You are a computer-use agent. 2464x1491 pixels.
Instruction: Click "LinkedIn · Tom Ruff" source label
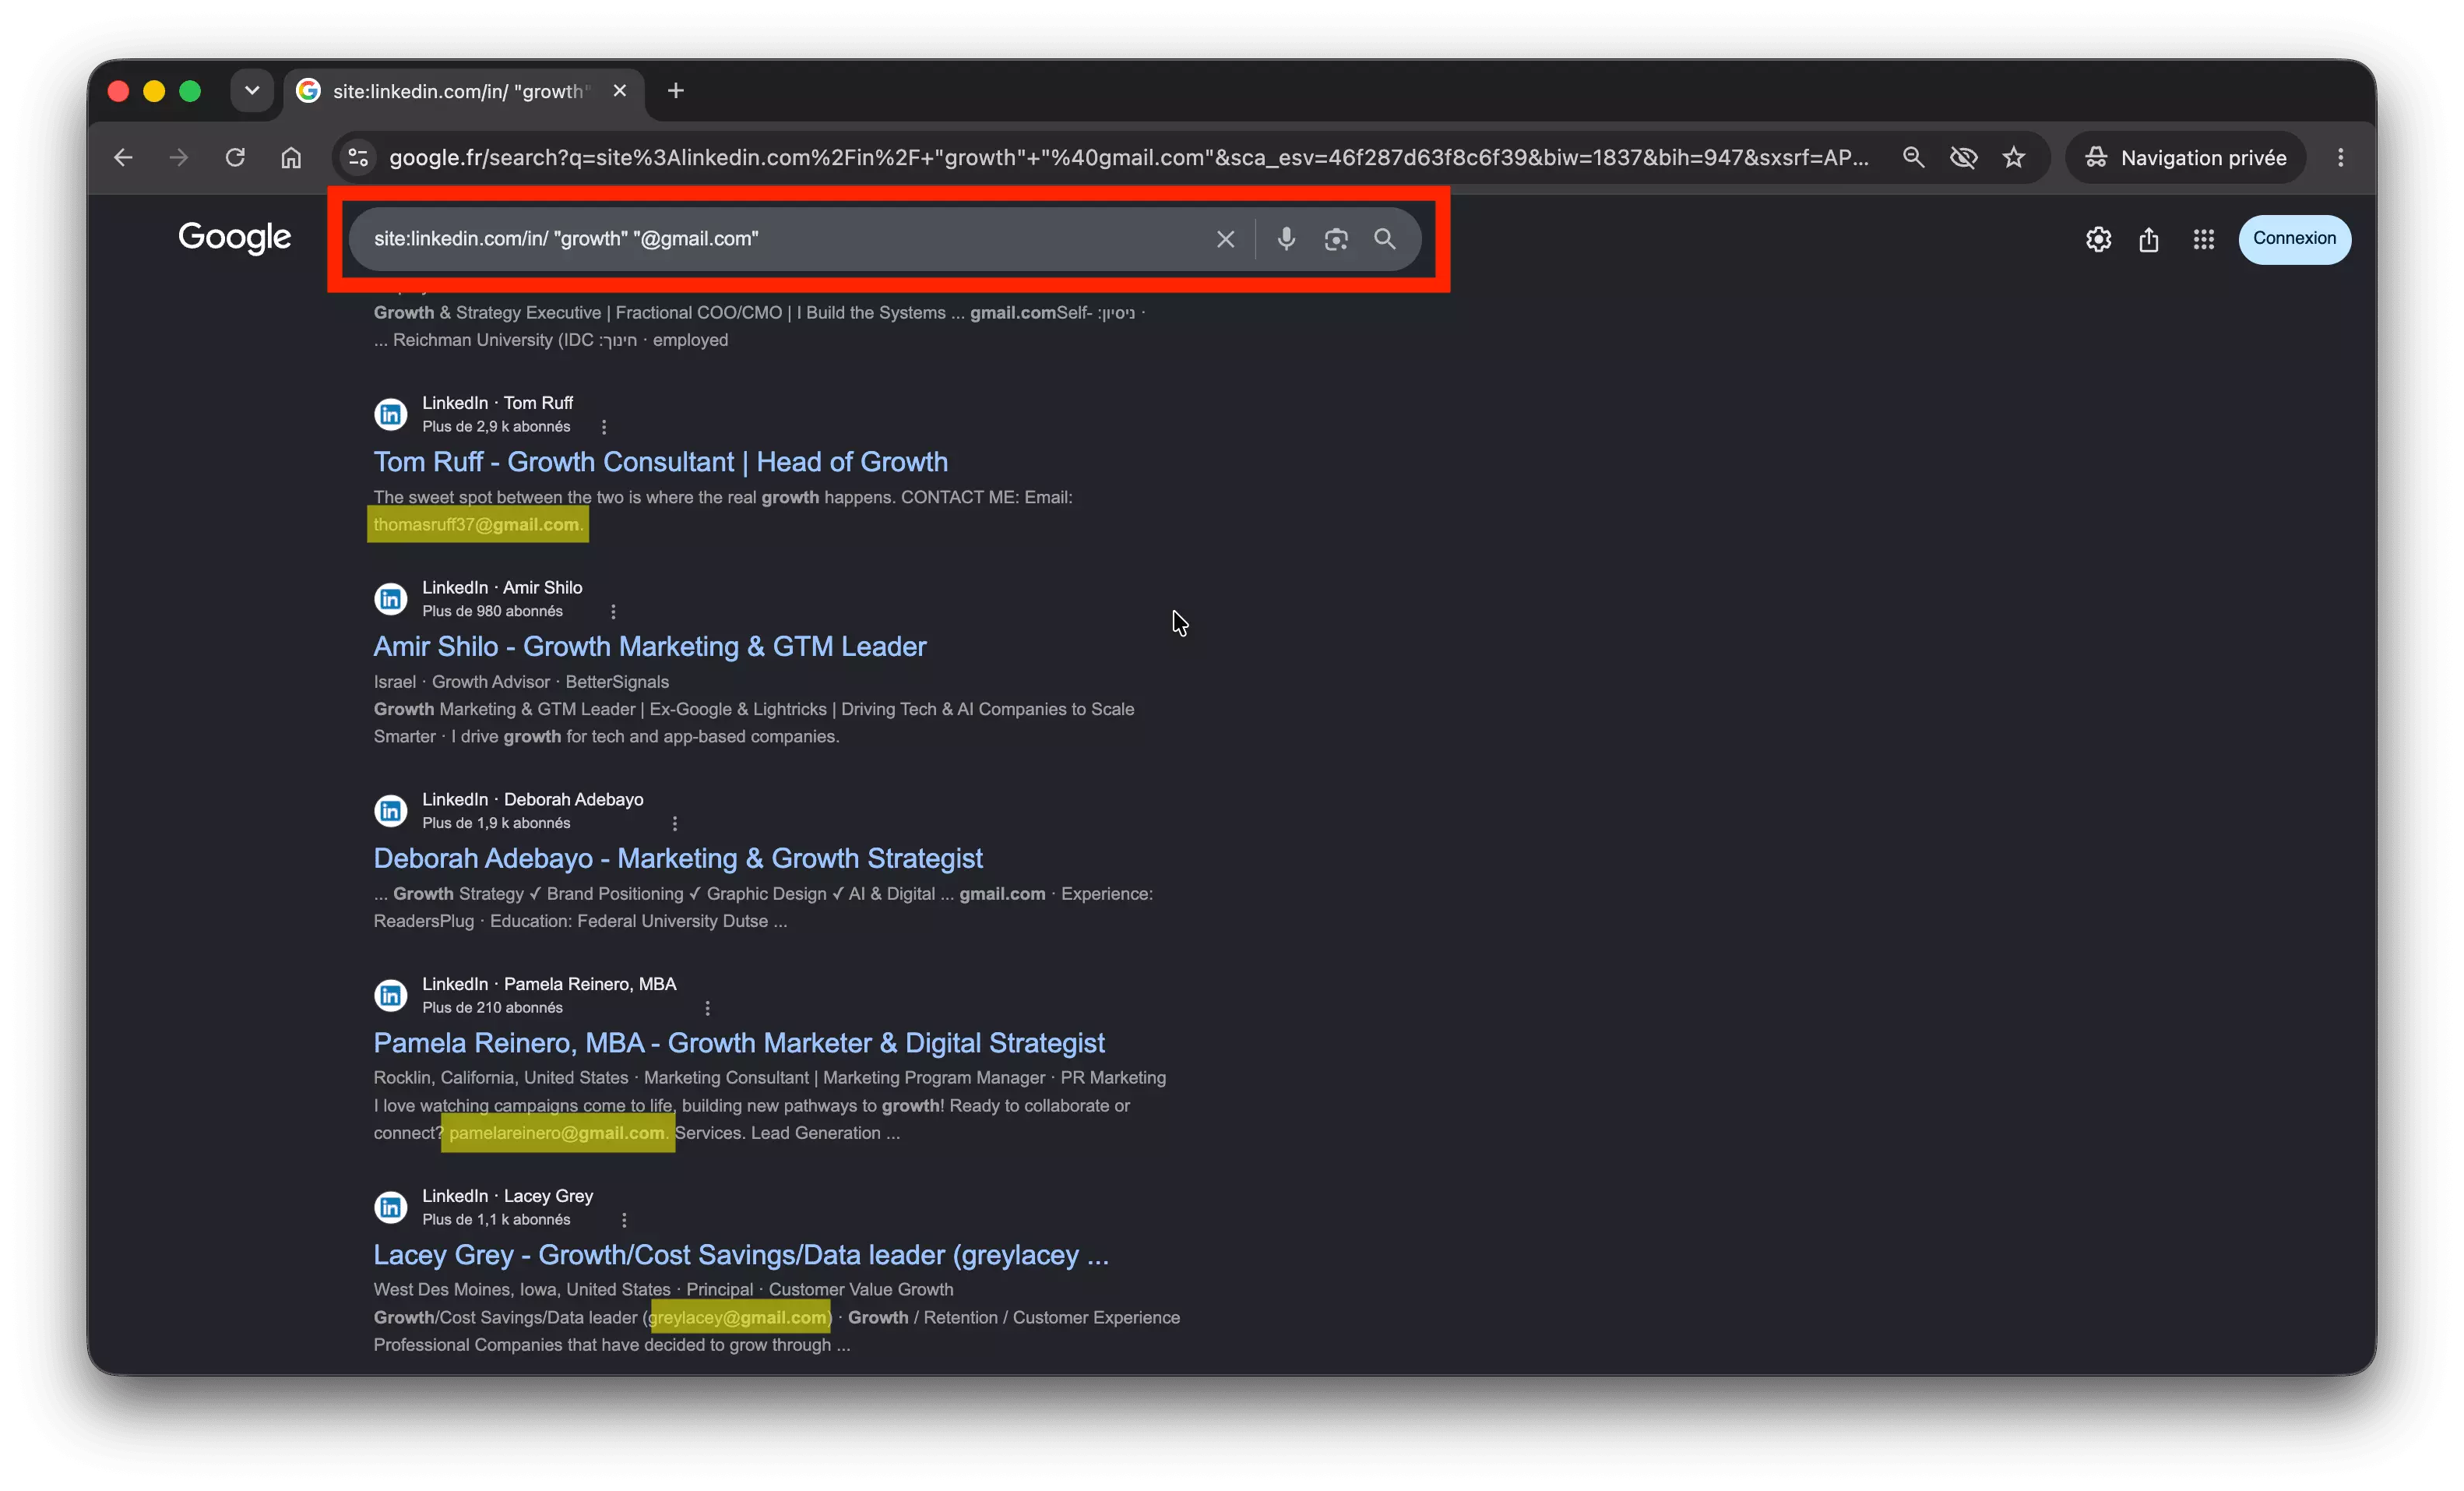497,402
